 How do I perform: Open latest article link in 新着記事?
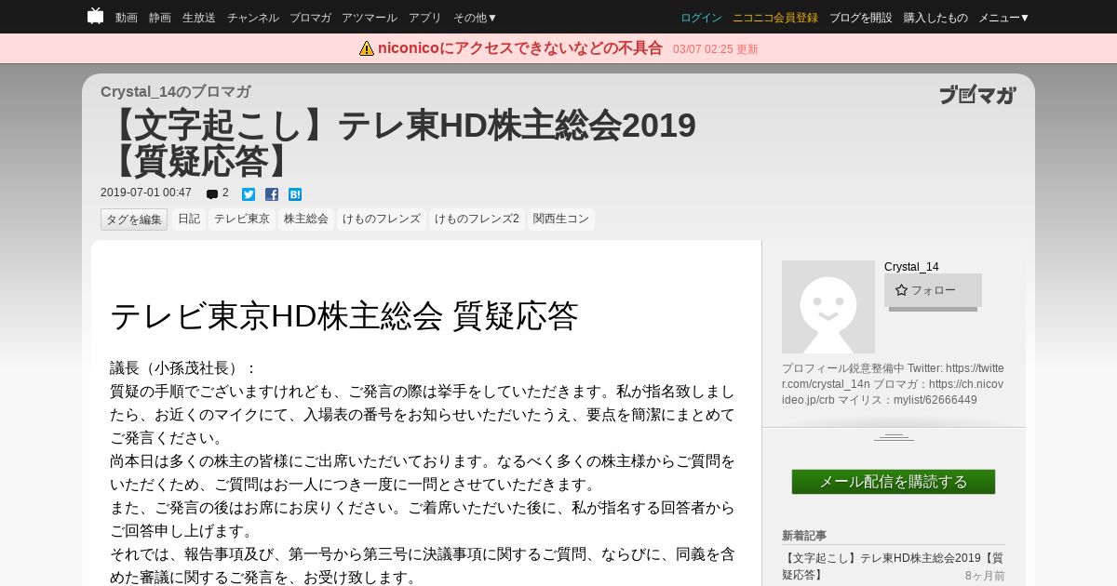(892, 566)
